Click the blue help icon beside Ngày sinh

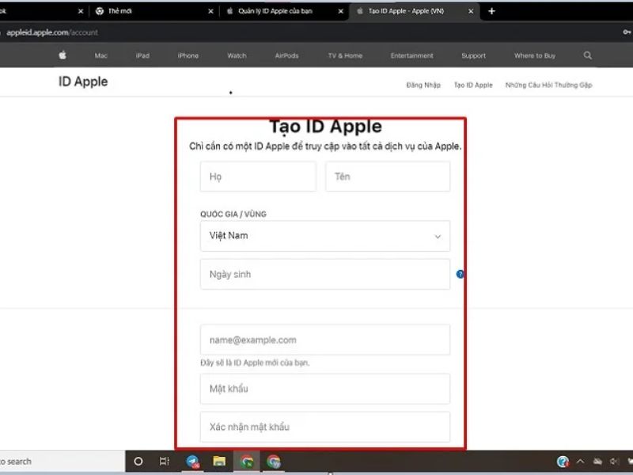pyautogui.click(x=461, y=274)
